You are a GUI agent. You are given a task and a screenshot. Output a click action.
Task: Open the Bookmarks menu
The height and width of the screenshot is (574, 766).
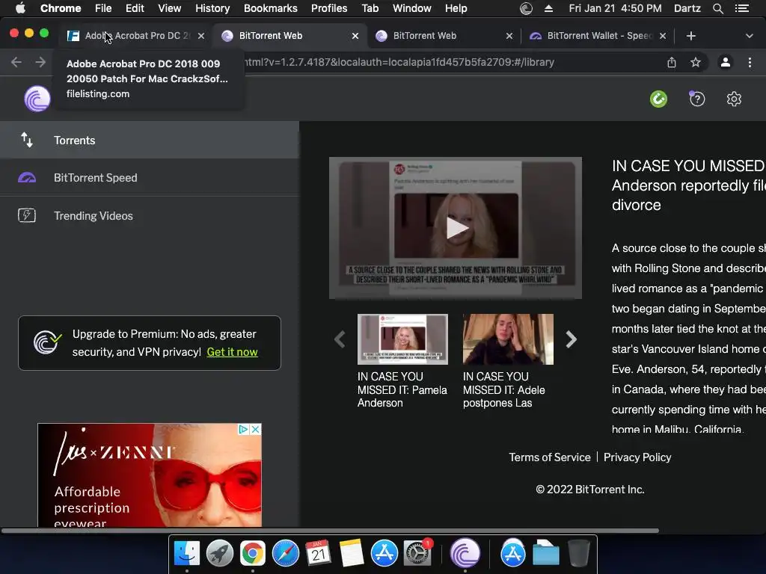[x=271, y=8]
